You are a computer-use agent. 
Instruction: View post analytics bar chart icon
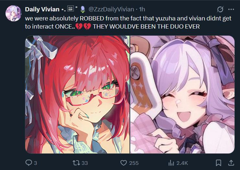(171, 163)
